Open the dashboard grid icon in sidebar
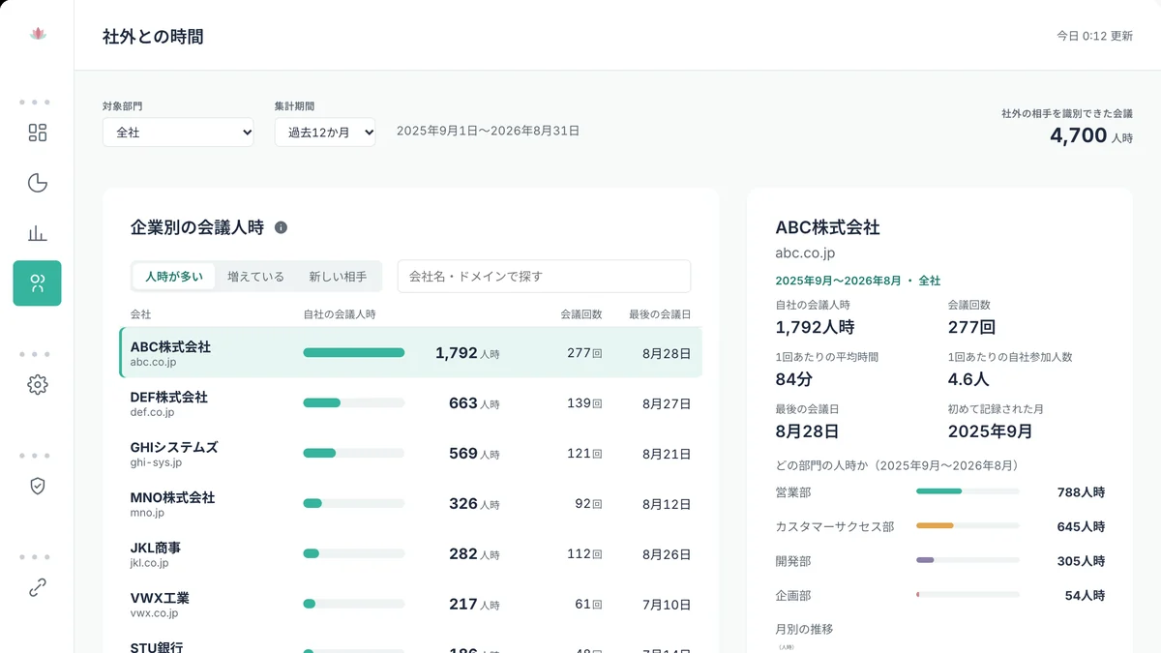Viewport: 1161px width, 653px height. tap(38, 133)
